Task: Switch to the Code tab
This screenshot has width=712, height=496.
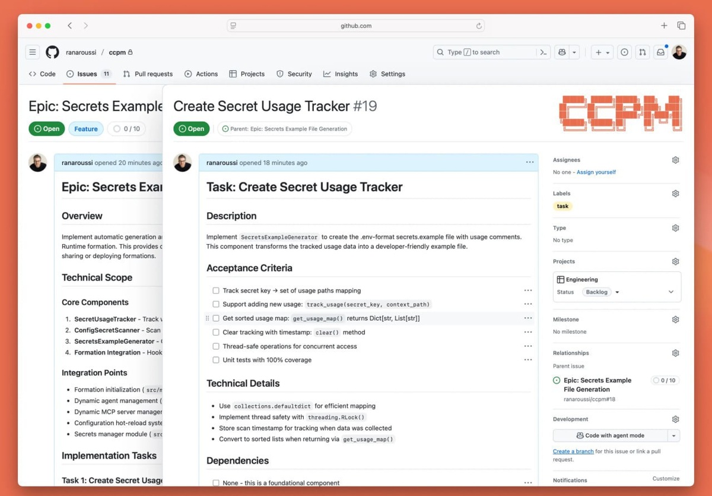Action: (42, 74)
